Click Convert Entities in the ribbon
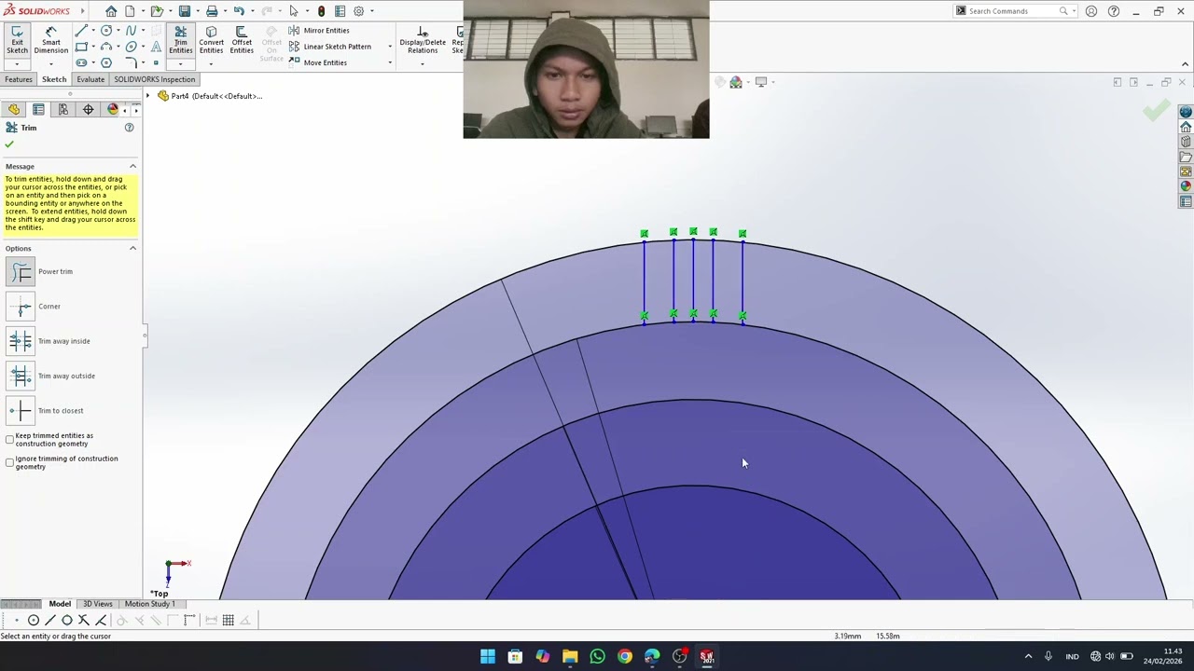 click(x=211, y=38)
